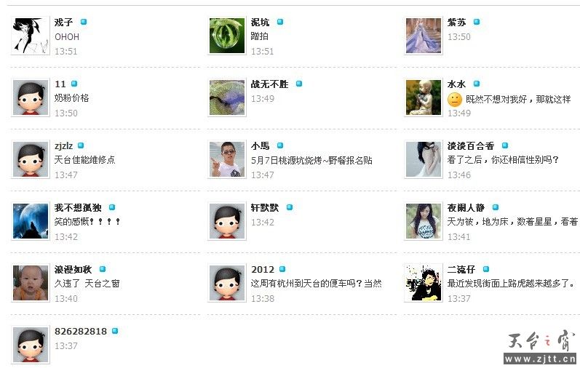Open 泥坑's green water-drop avatar
The height and width of the screenshot is (368, 580).
(x=227, y=36)
